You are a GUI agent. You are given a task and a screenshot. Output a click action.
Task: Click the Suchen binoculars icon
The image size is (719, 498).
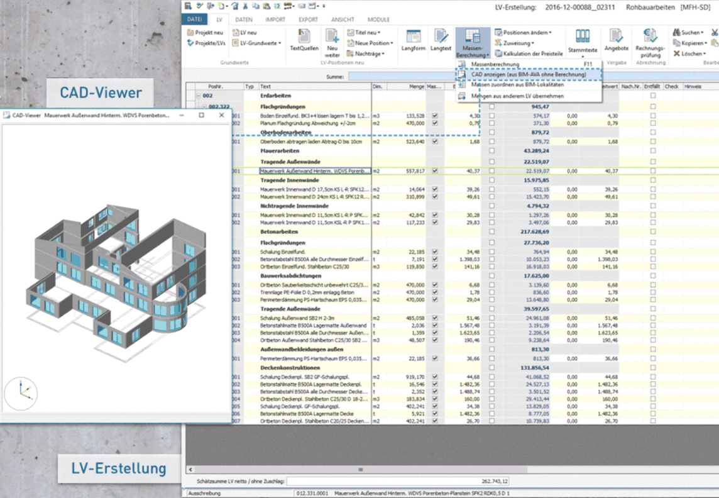(676, 33)
